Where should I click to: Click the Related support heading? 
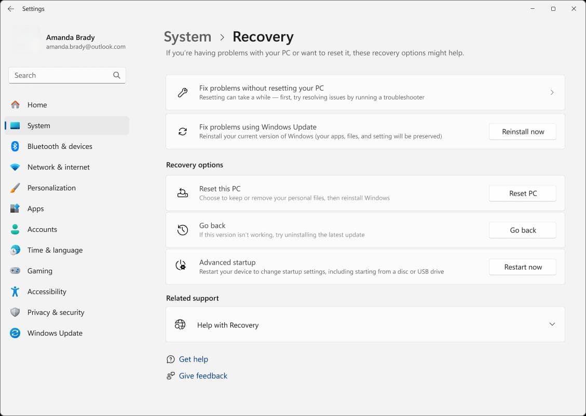coord(192,298)
